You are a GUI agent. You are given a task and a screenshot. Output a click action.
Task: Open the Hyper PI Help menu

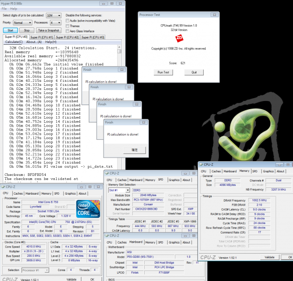[13, 9]
